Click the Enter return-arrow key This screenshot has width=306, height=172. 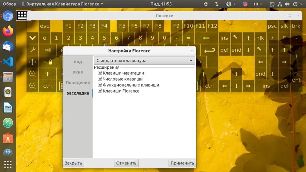point(209,50)
